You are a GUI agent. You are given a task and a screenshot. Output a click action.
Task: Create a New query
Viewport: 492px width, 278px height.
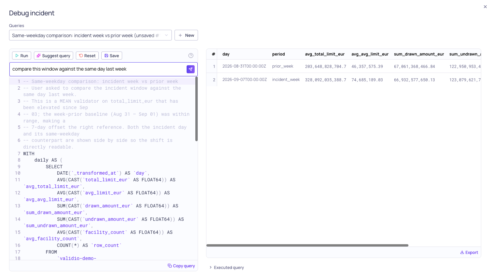pos(186,35)
